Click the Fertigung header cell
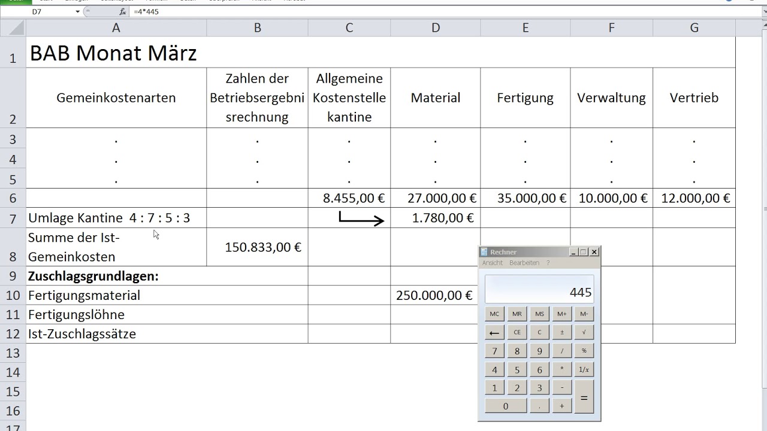 (526, 98)
